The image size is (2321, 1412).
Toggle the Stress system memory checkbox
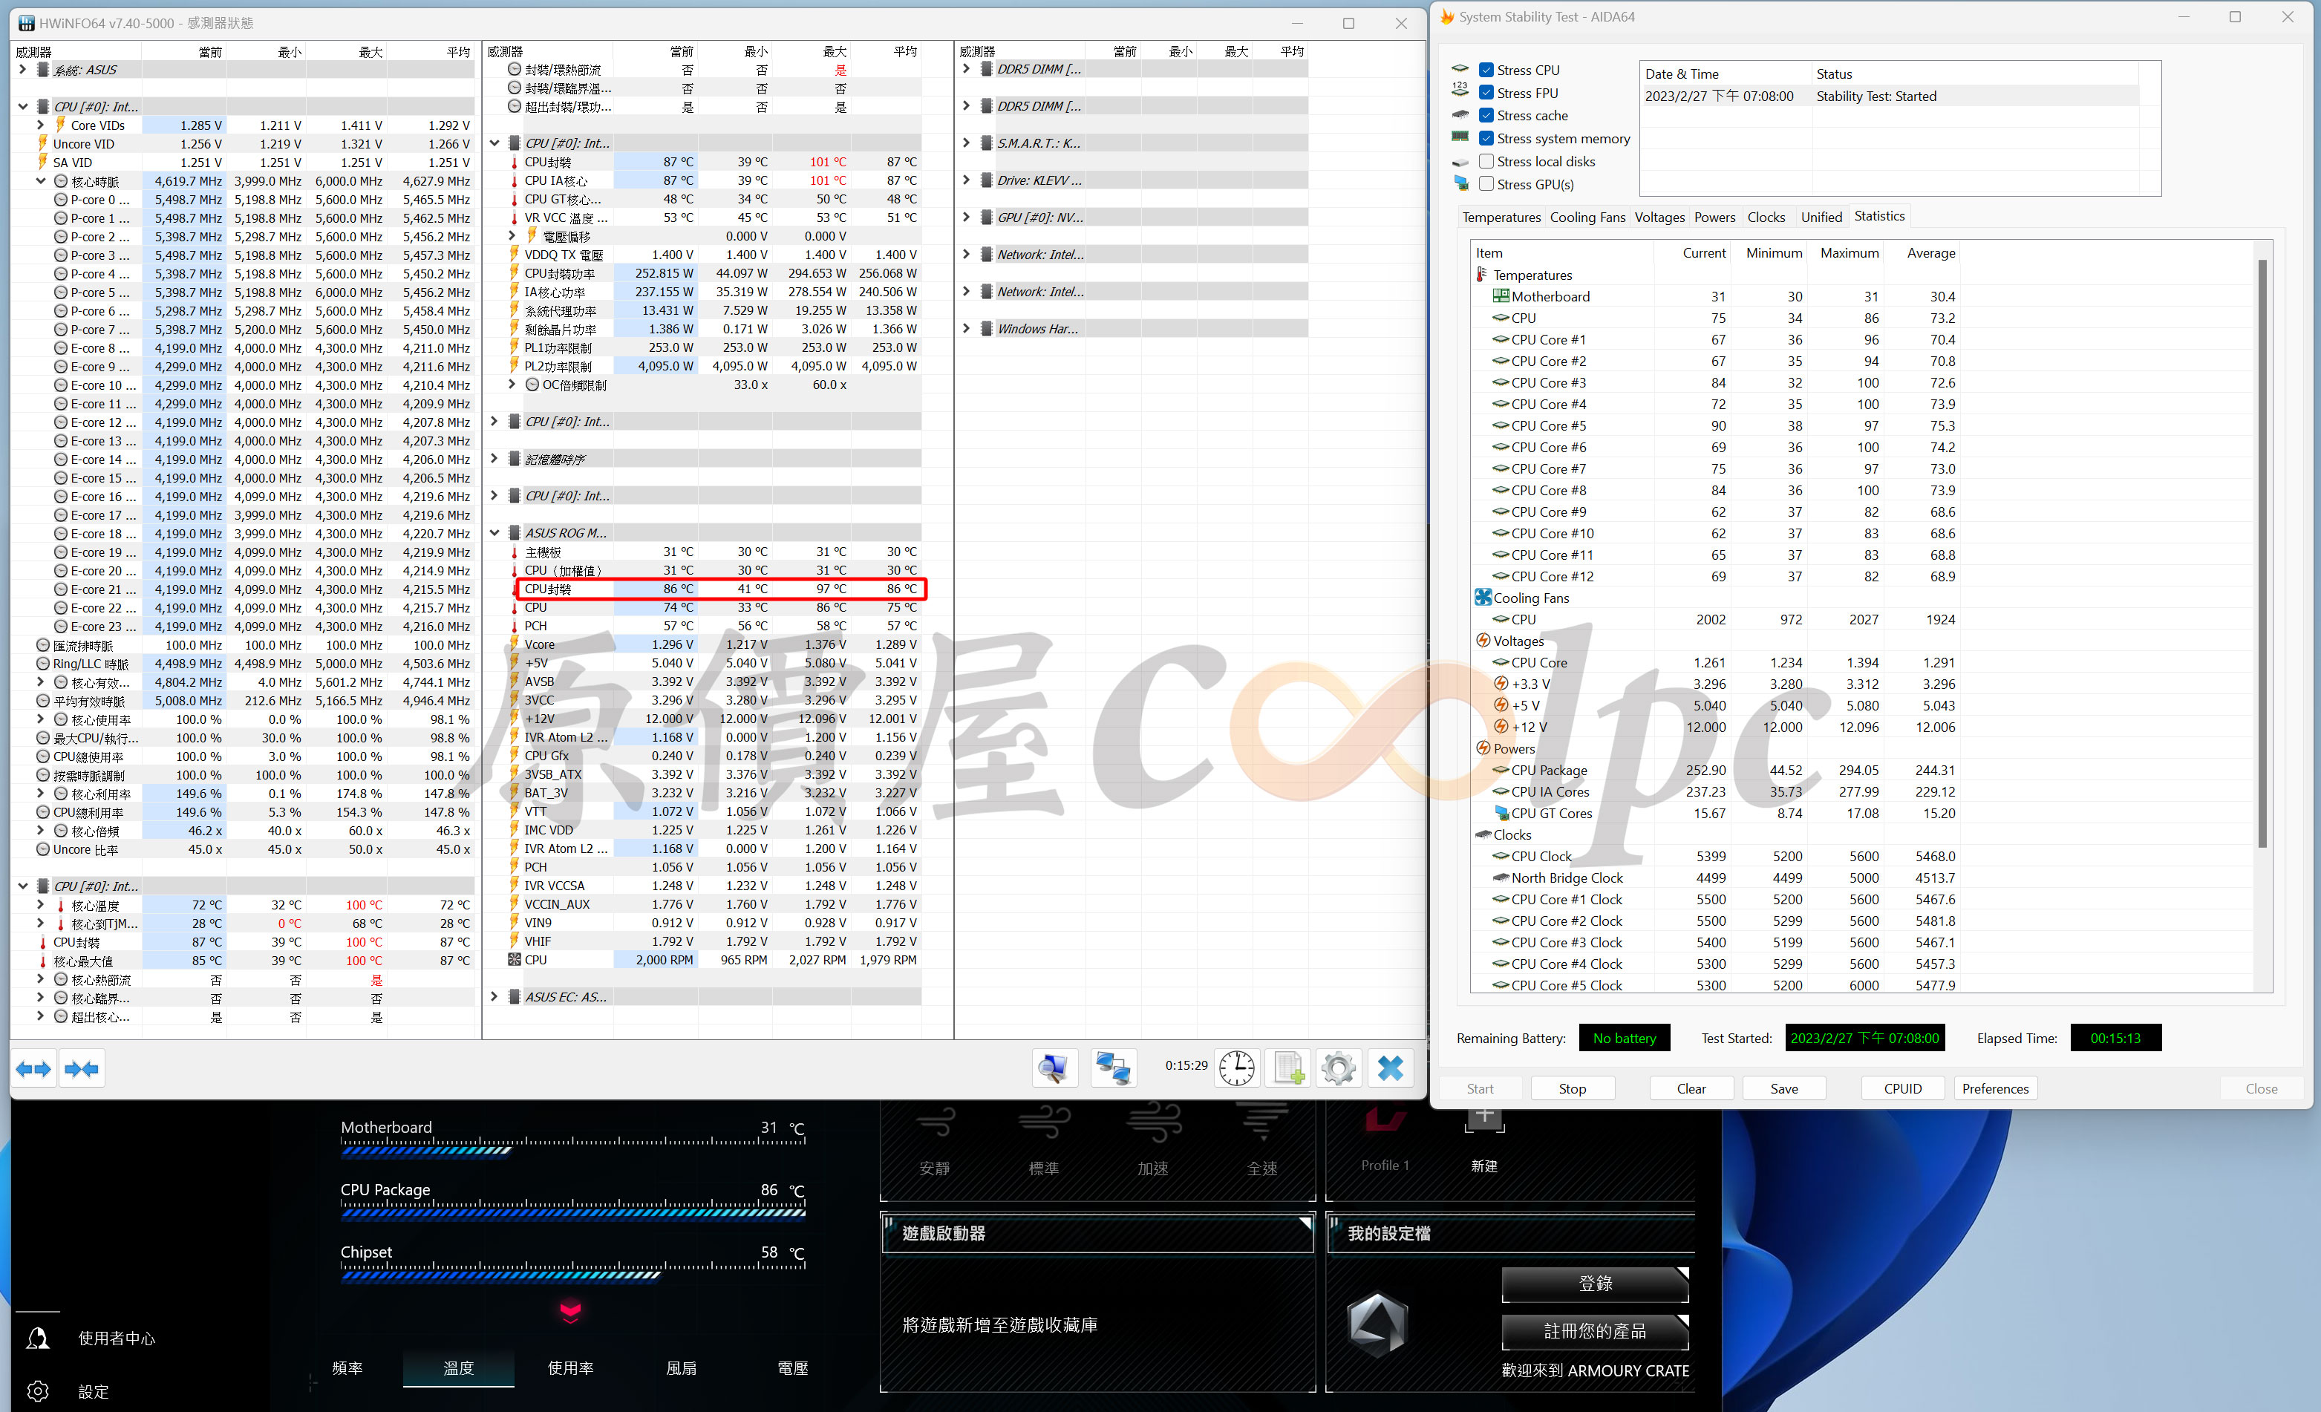click(1486, 139)
